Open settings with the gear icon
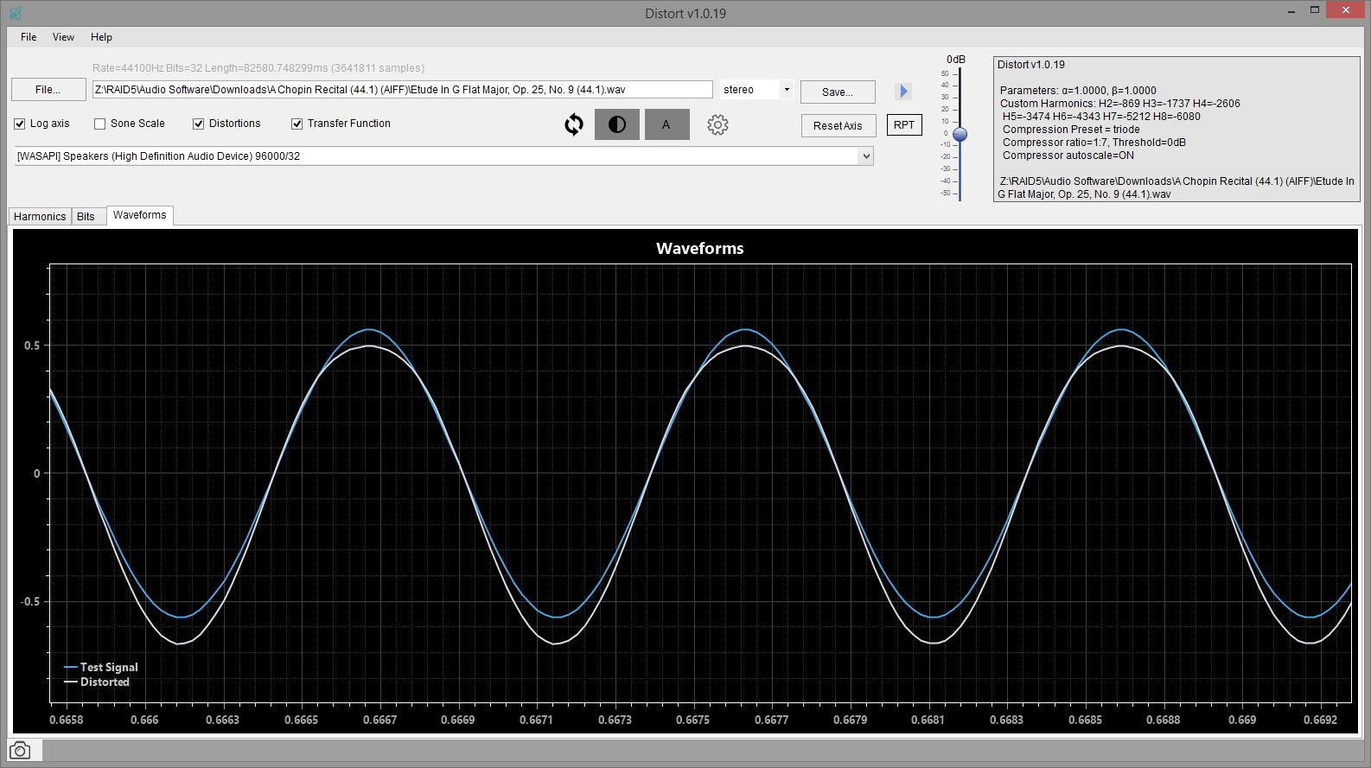The image size is (1371, 768). [x=717, y=124]
